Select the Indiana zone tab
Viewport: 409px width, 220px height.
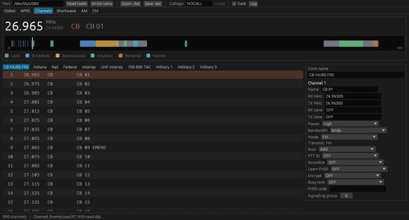[40, 67]
